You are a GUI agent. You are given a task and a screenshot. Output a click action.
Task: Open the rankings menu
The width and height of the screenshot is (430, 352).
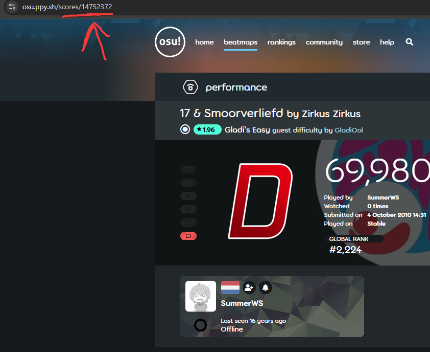[x=281, y=42]
